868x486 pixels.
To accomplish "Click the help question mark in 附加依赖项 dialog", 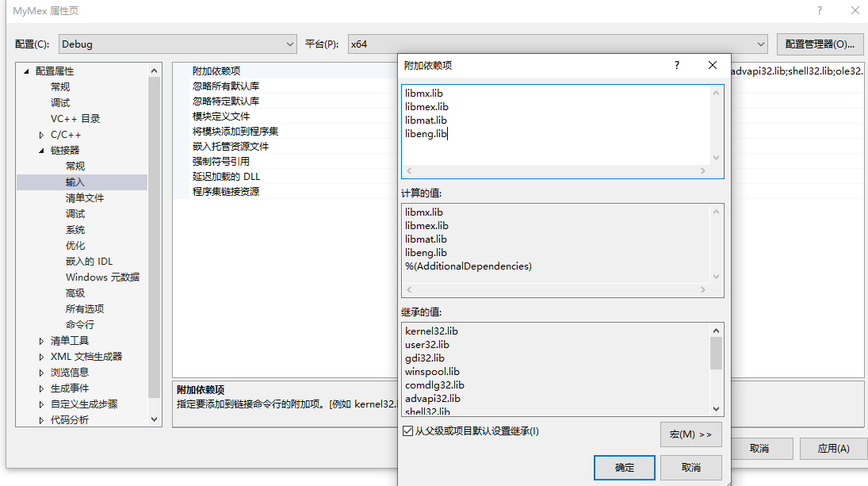I will [x=676, y=65].
